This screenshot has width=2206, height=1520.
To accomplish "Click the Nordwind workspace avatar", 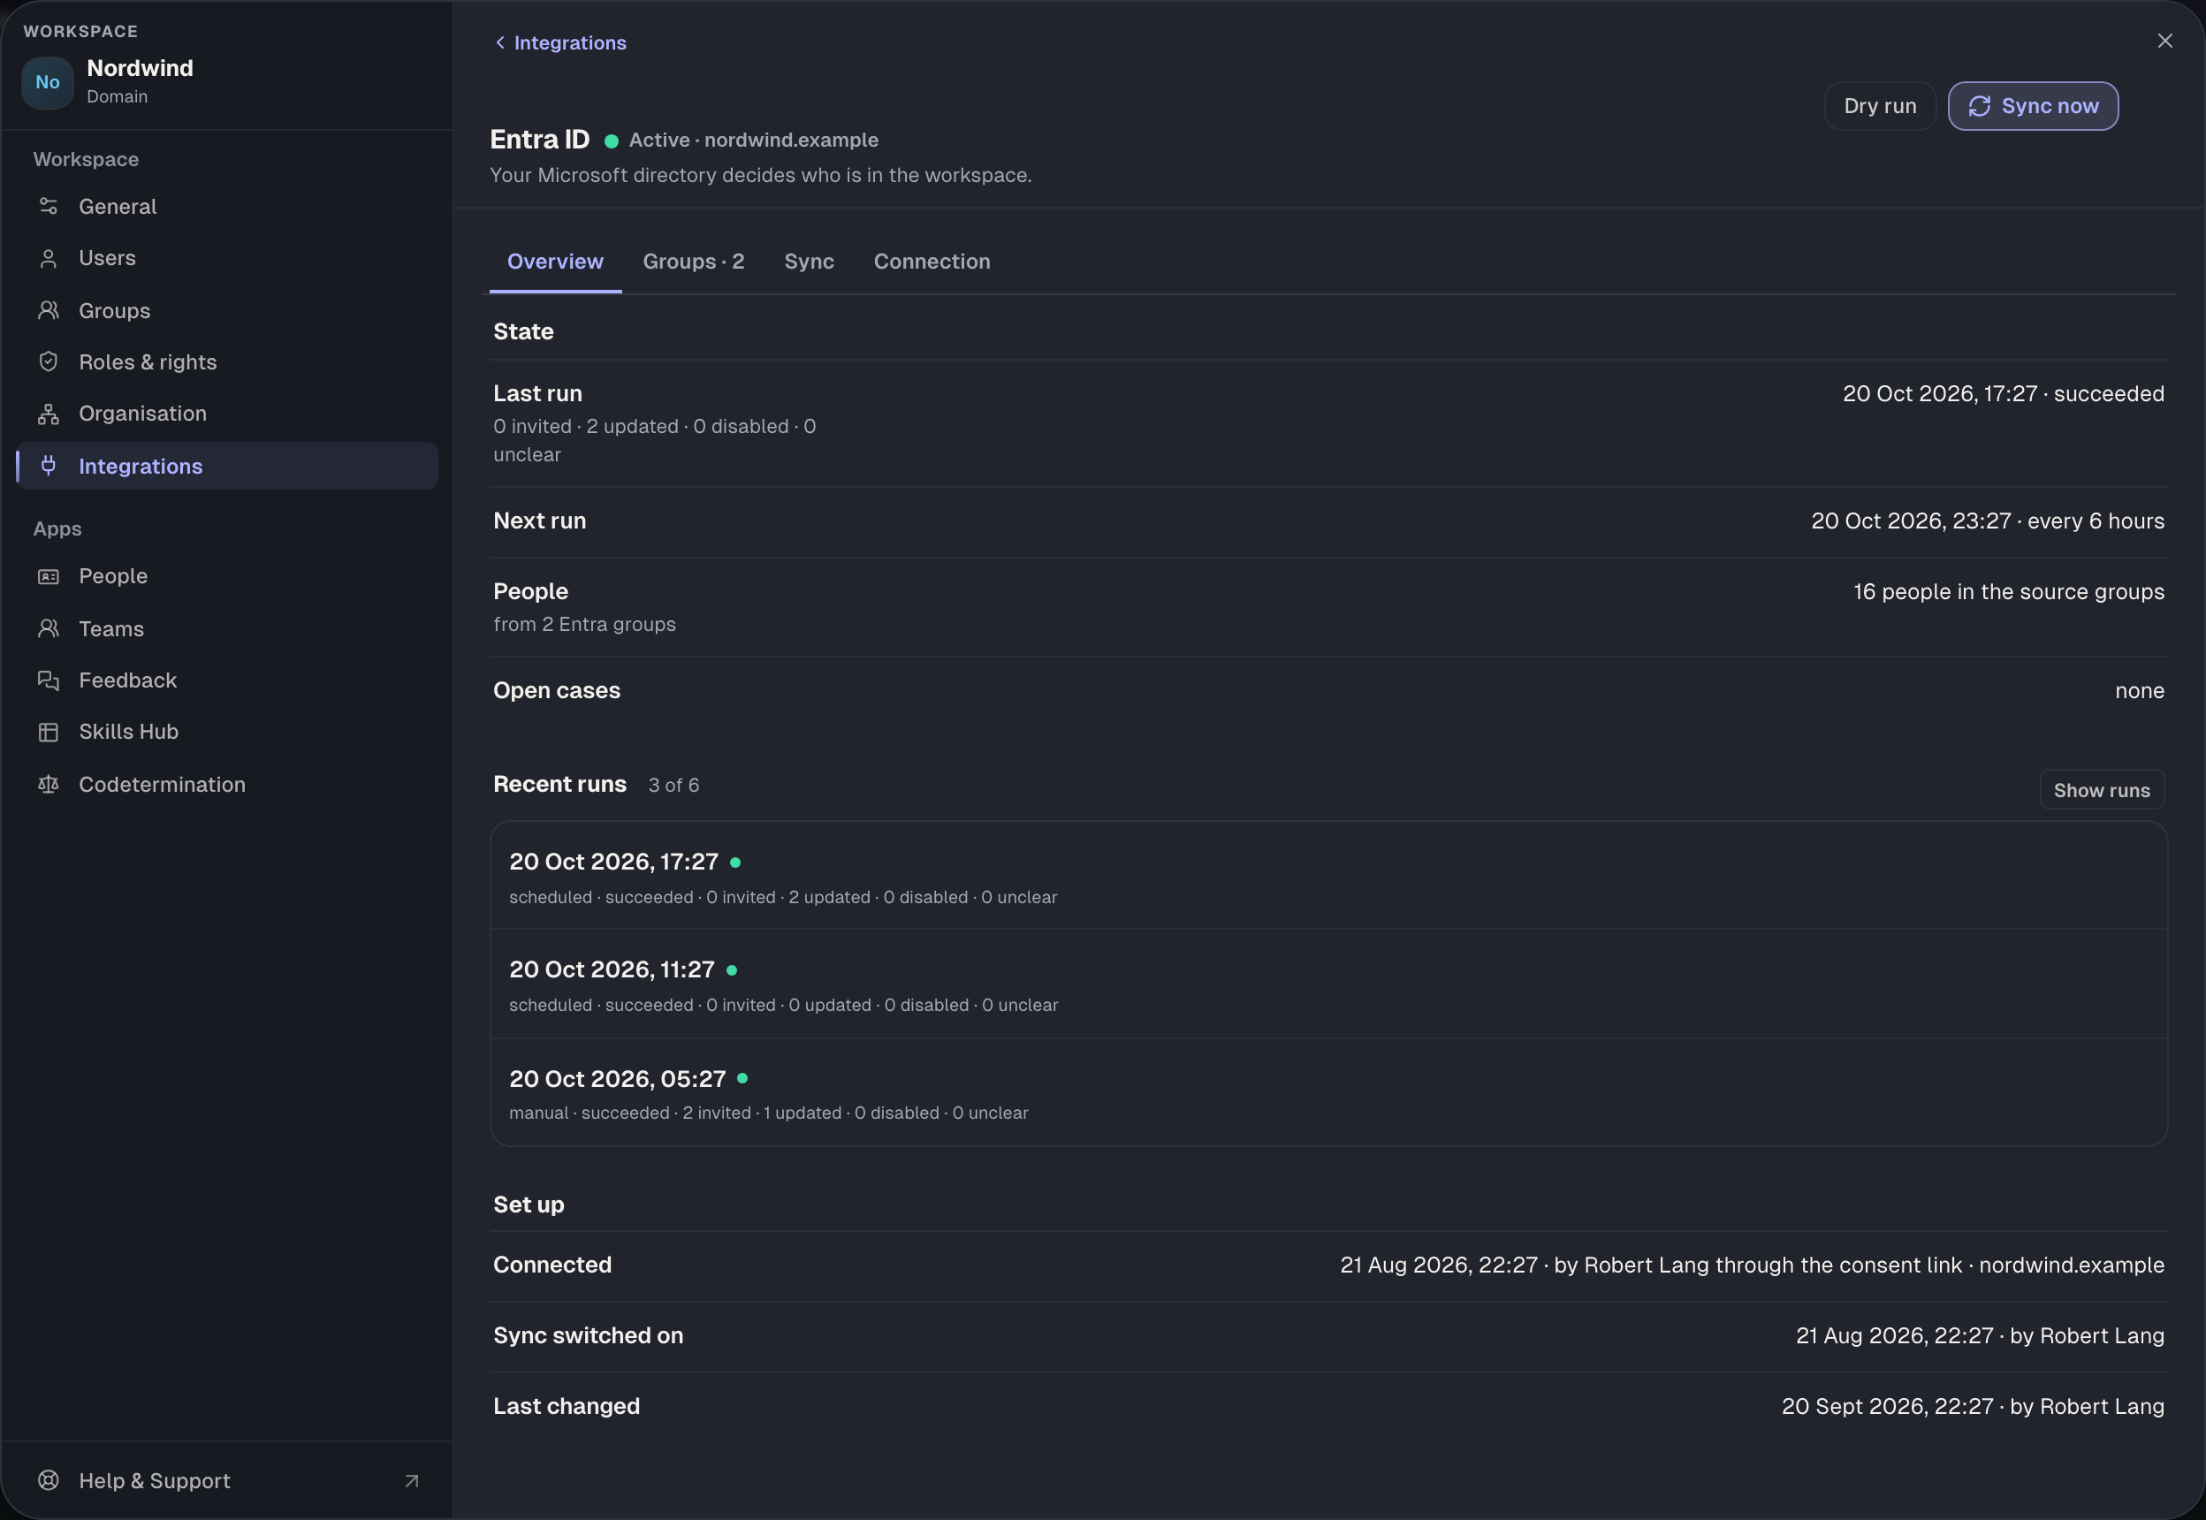I will [48, 82].
